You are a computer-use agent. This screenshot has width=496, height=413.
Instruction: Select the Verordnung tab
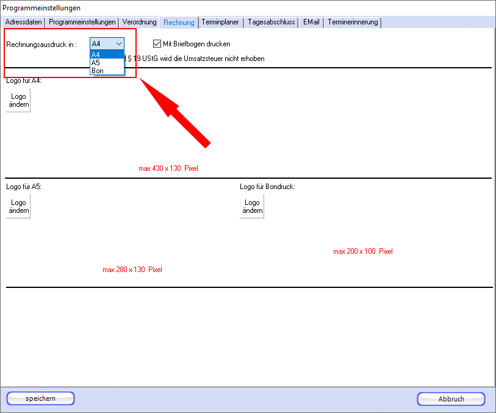coord(139,23)
